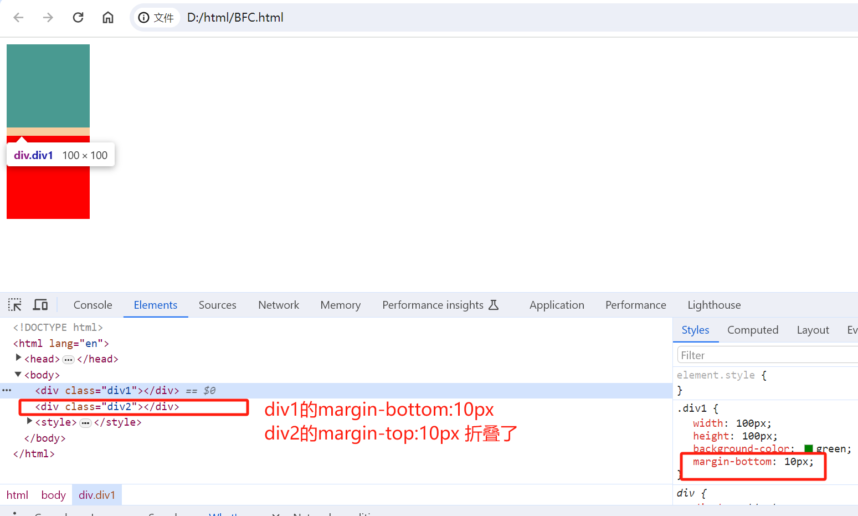This screenshot has width=858, height=516.
Task: Select the div2 element in DOM tree
Action: click(x=107, y=407)
